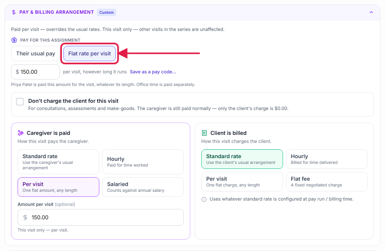This screenshot has height=251, width=385.
Task: Click the 'Pay for this assignment' label
Action: [50, 40]
